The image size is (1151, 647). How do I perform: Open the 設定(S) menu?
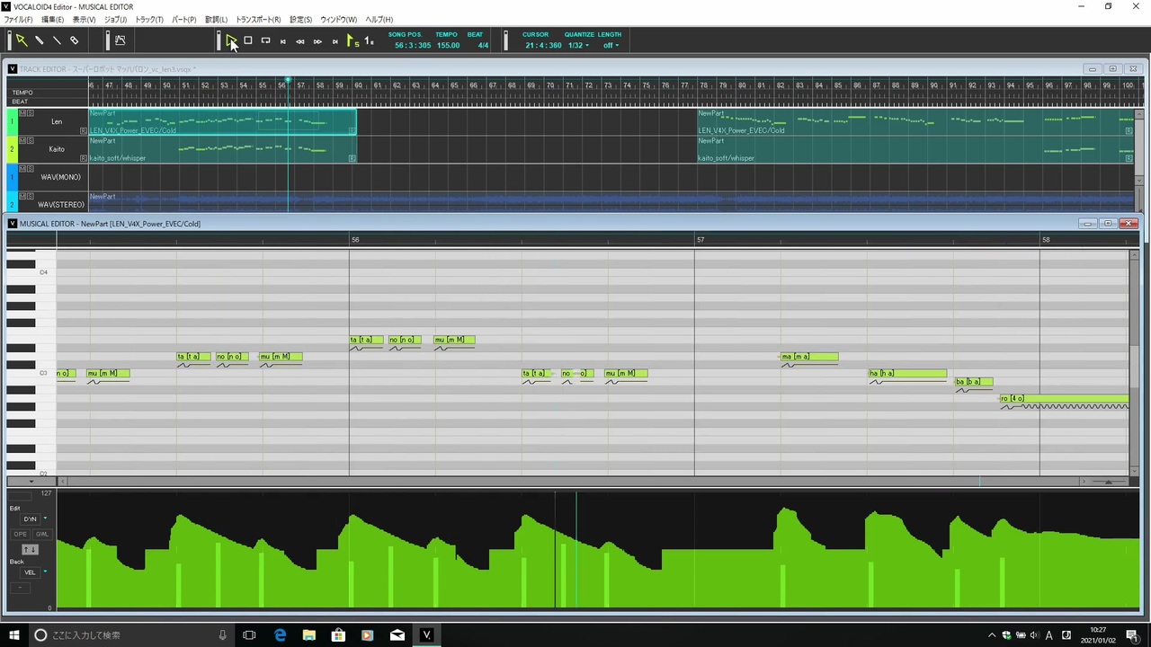[x=300, y=20]
